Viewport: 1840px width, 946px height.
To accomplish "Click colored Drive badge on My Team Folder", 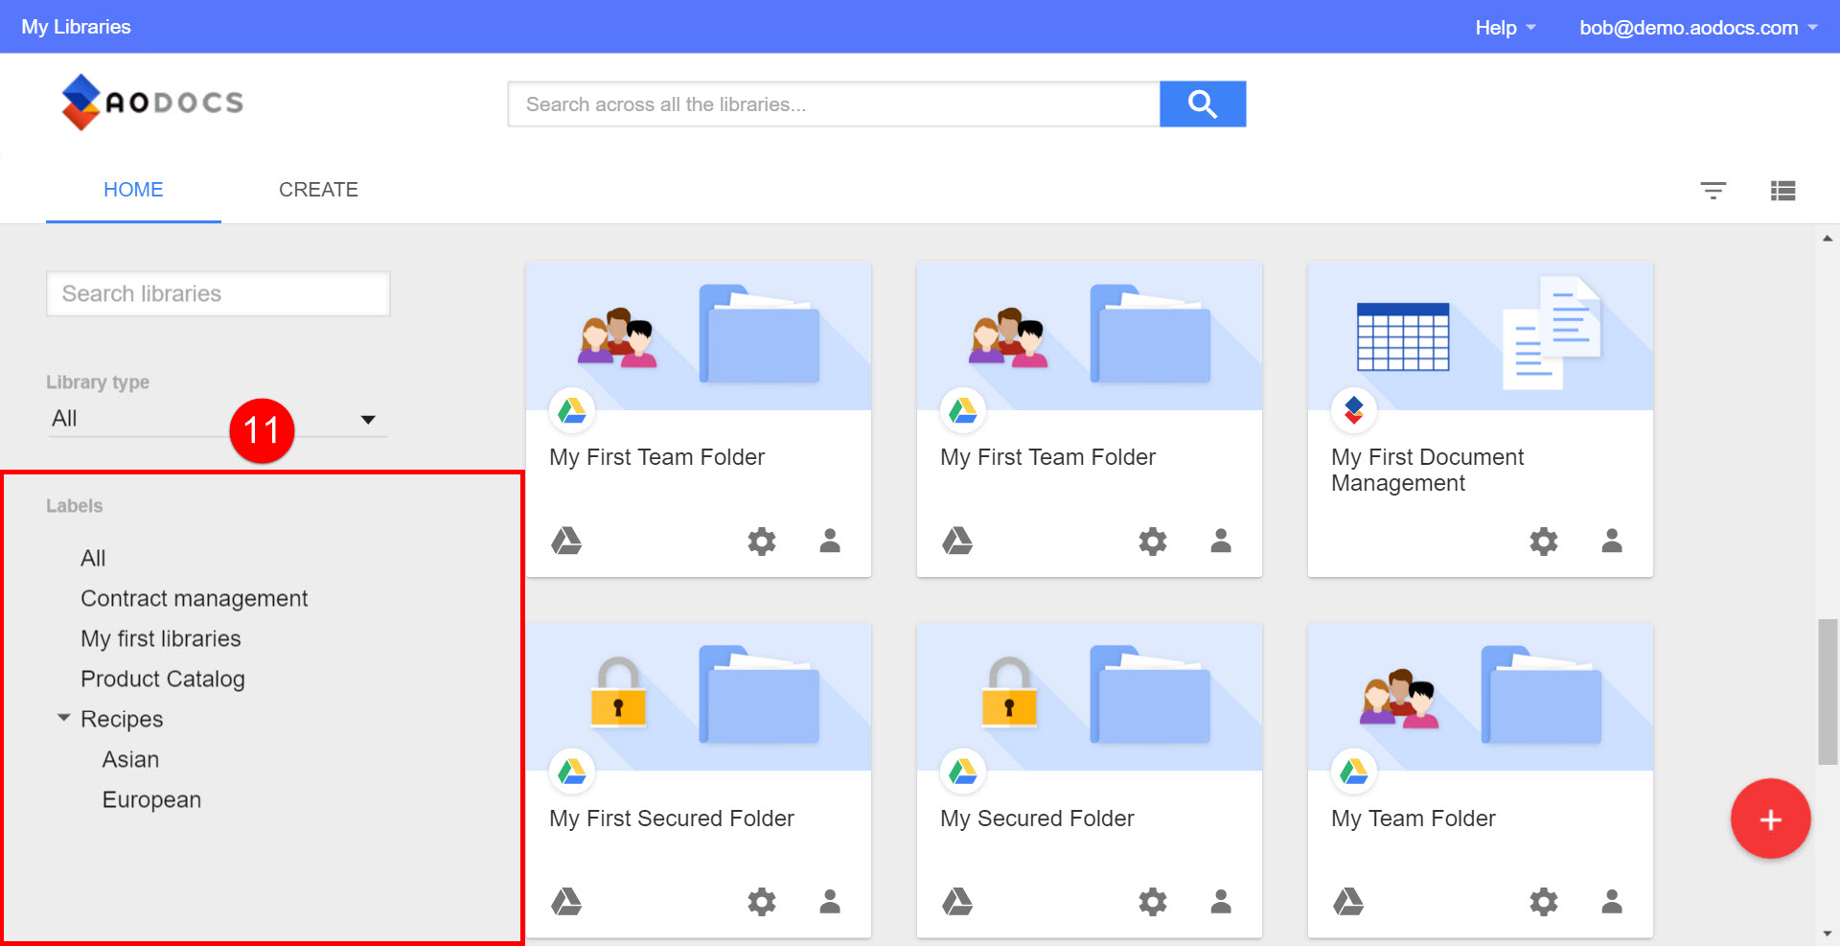I will tap(1353, 772).
